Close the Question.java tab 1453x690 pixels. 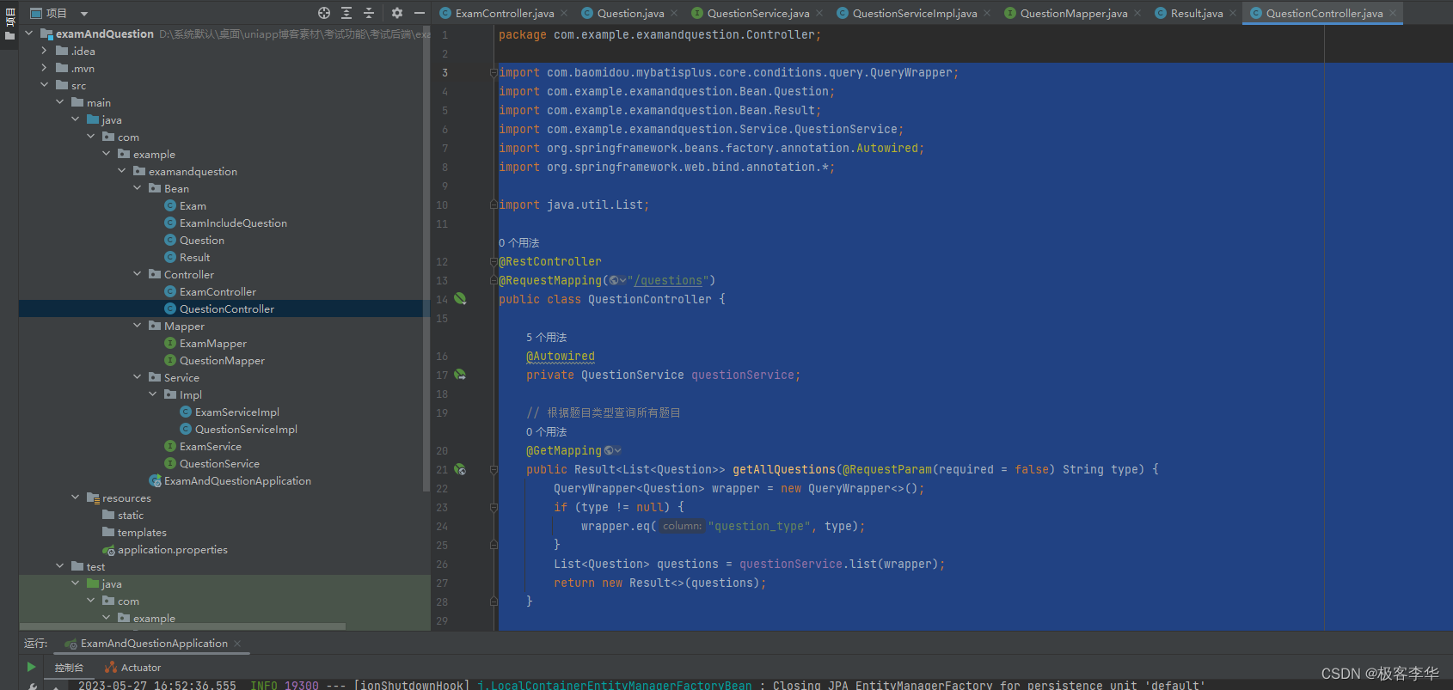(x=674, y=13)
